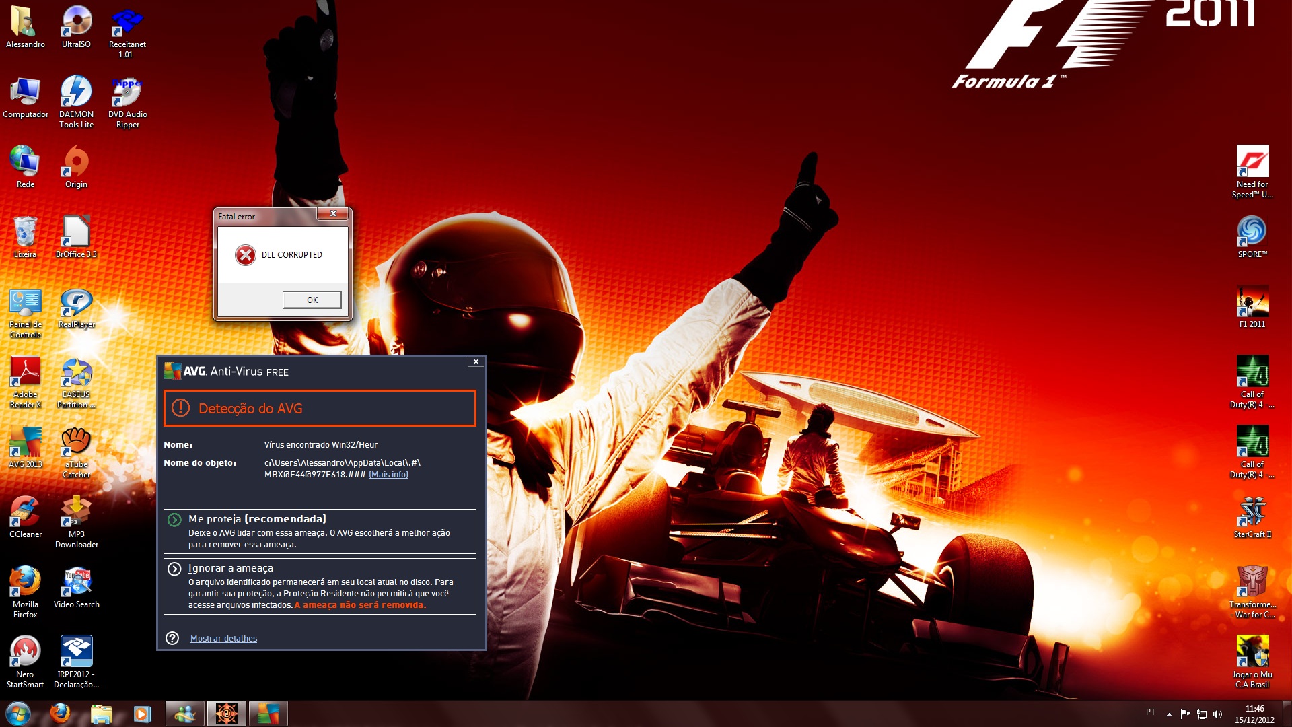The width and height of the screenshot is (1292, 727).
Task: Open the 'Mais info' link
Action: point(388,475)
